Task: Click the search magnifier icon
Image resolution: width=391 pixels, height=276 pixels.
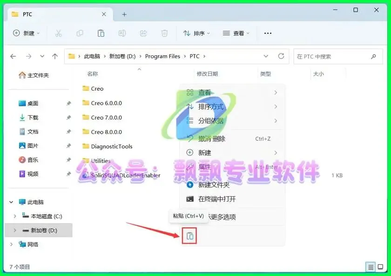Action: tap(373, 57)
